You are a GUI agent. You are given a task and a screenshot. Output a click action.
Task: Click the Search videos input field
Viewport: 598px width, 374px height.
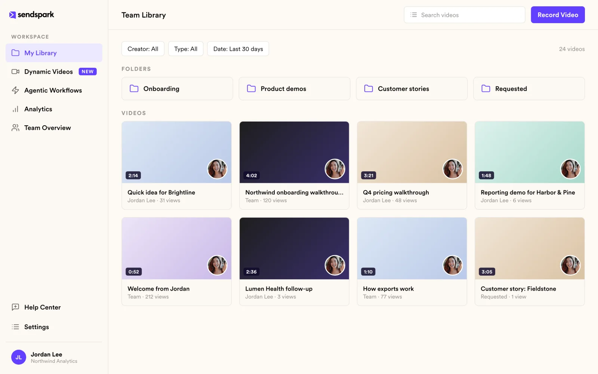click(465, 15)
